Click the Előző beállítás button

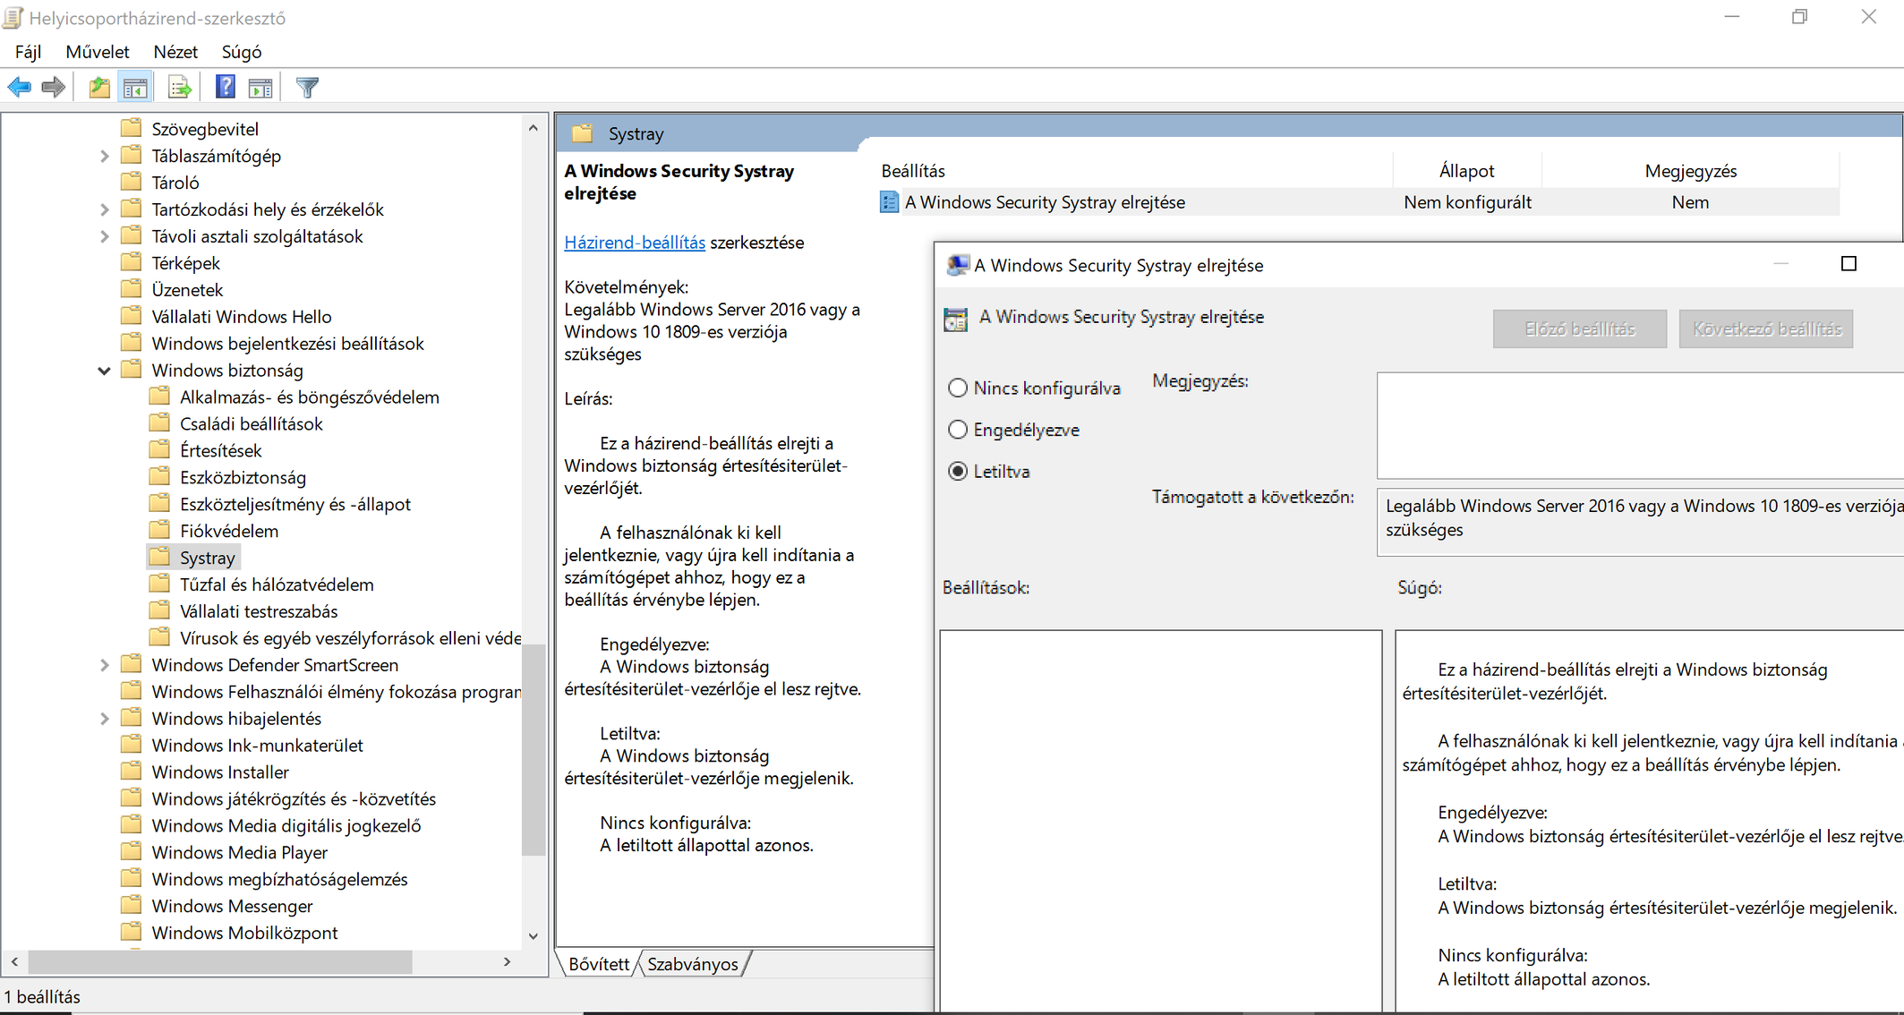tap(1580, 328)
